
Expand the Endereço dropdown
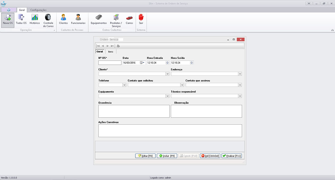[240, 74]
